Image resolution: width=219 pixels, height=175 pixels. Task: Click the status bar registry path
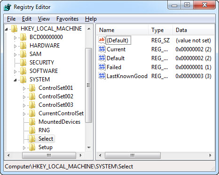point(69,167)
